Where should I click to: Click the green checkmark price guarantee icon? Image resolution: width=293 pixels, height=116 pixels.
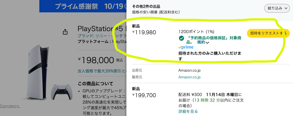181,38
